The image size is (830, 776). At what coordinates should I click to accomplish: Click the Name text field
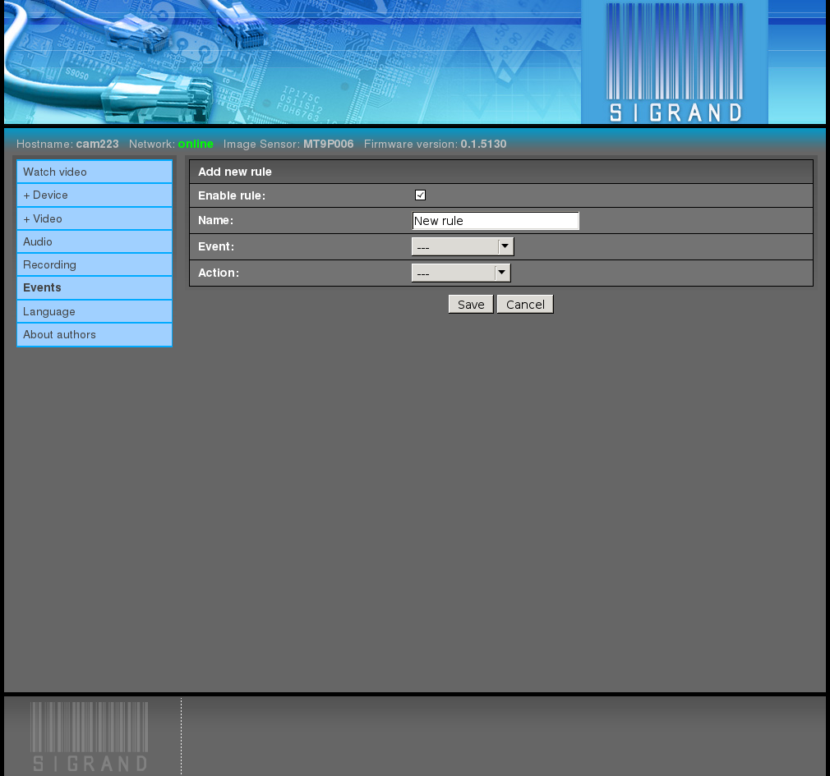pos(496,221)
